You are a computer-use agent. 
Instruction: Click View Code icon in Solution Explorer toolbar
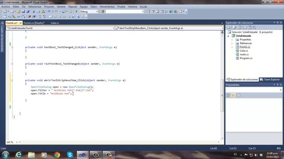click(245, 27)
